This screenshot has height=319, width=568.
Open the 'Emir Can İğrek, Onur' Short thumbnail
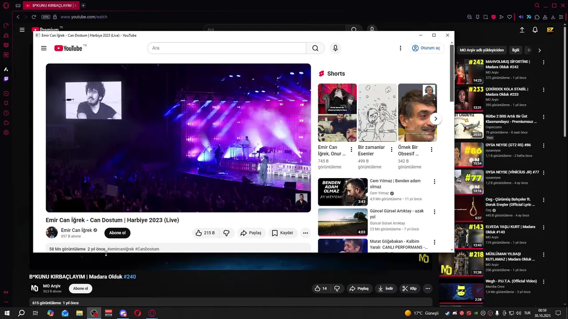point(337,113)
